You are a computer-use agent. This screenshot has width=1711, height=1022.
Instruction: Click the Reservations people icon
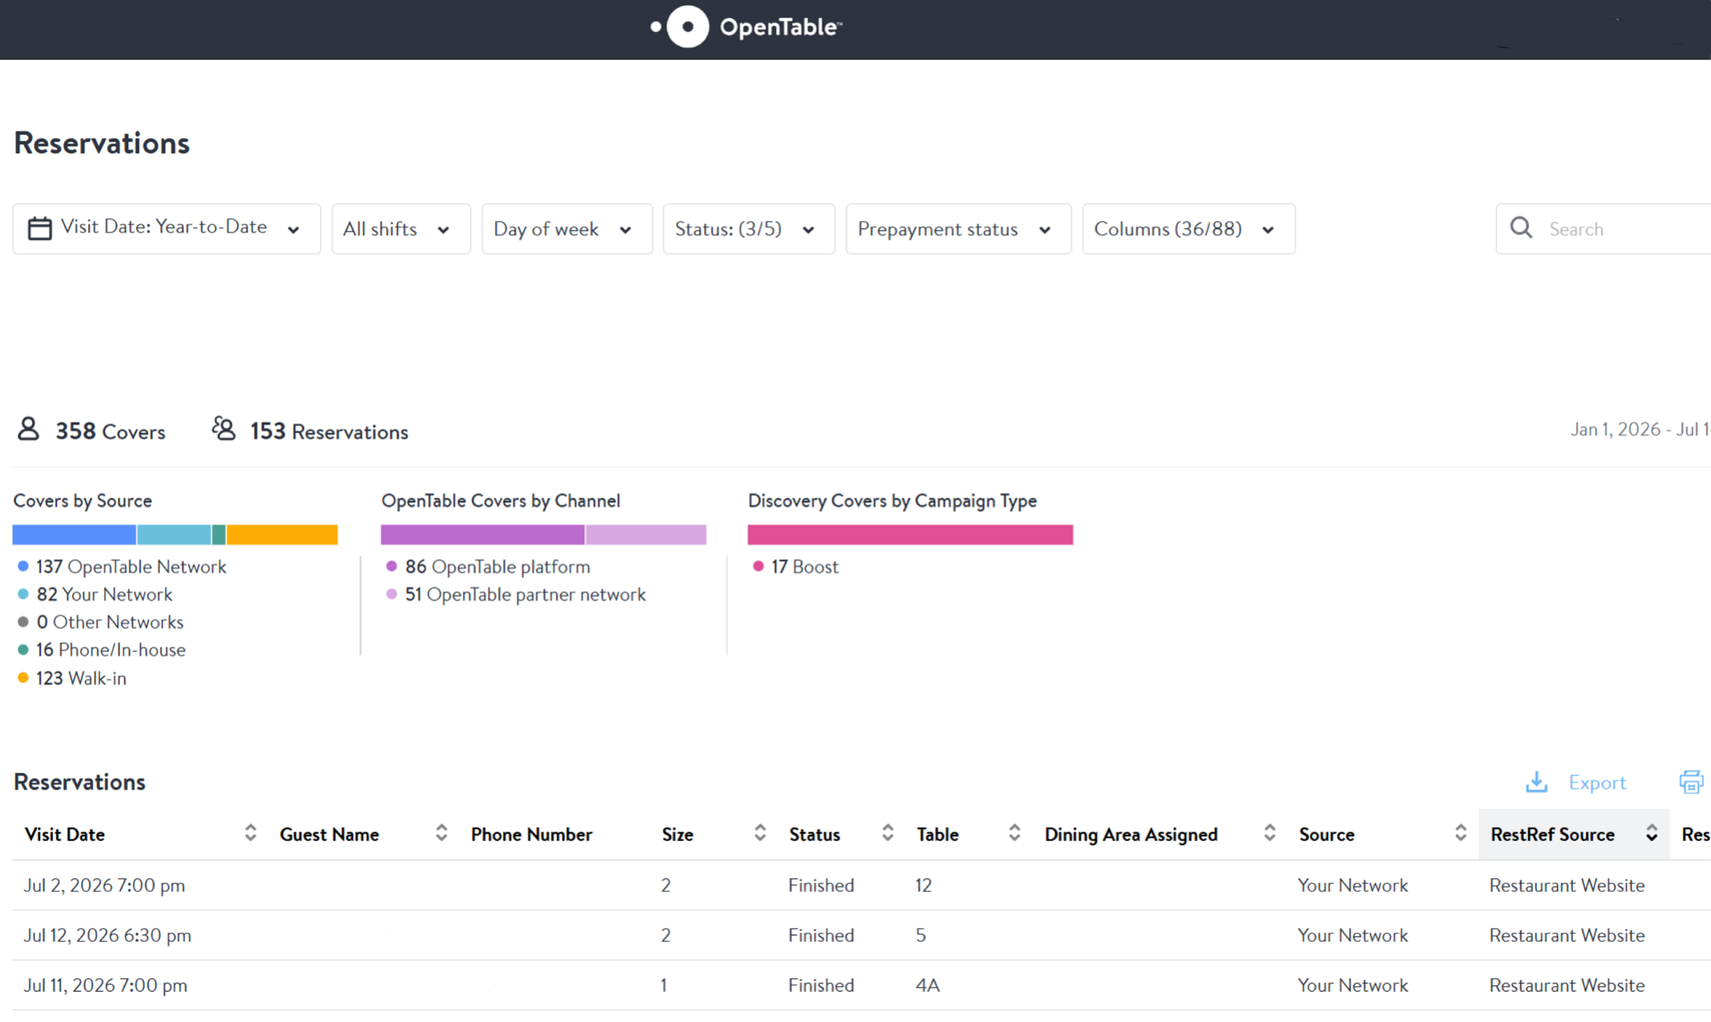223,429
